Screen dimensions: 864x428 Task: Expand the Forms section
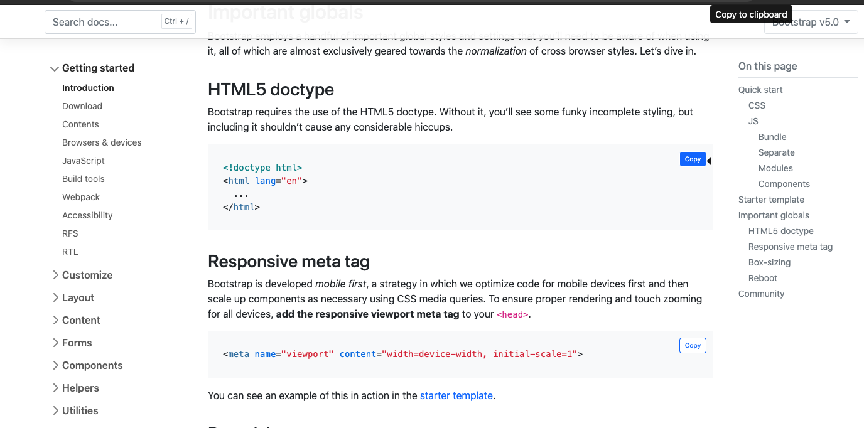point(71,343)
